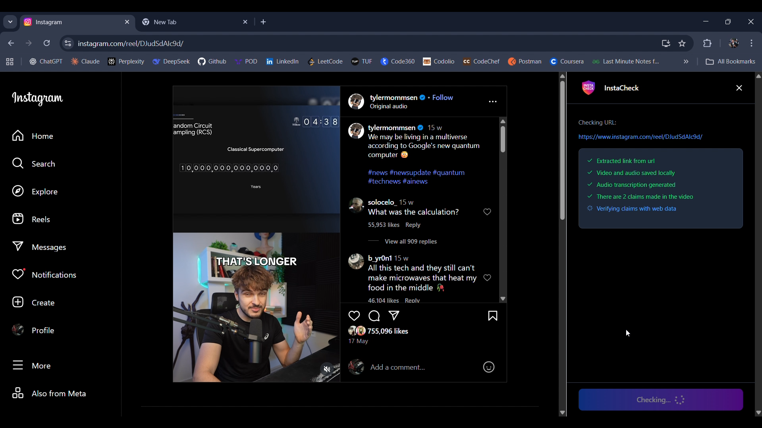Close the InstaCheck panel
Screen dimensions: 762x428
[x=739, y=88]
